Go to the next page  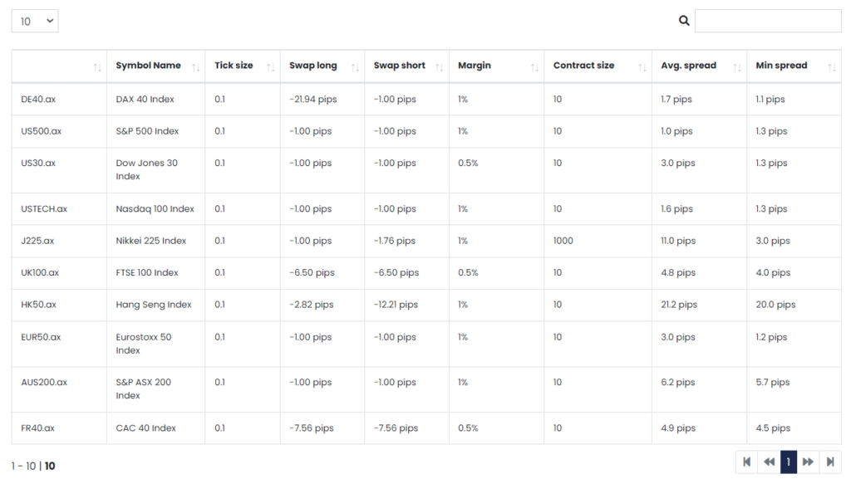[808, 462]
